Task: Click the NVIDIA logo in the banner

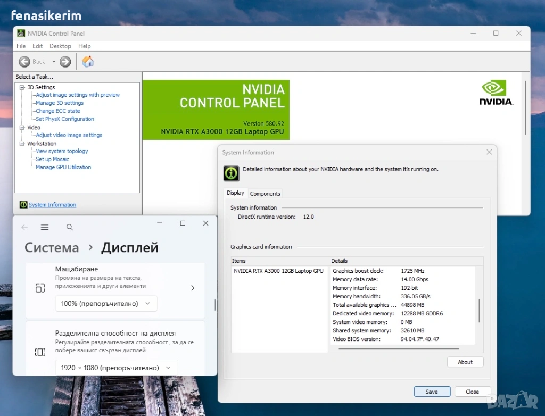Action: (496, 93)
